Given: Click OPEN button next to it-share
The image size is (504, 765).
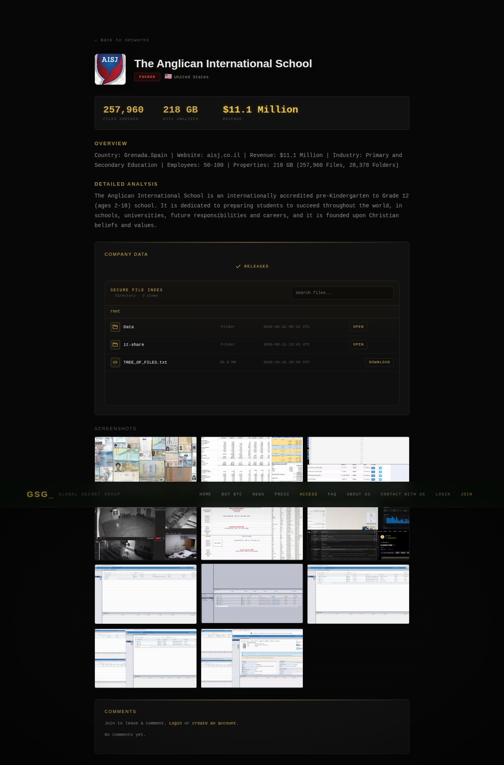Looking at the screenshot, I should [x=358, y=345].
